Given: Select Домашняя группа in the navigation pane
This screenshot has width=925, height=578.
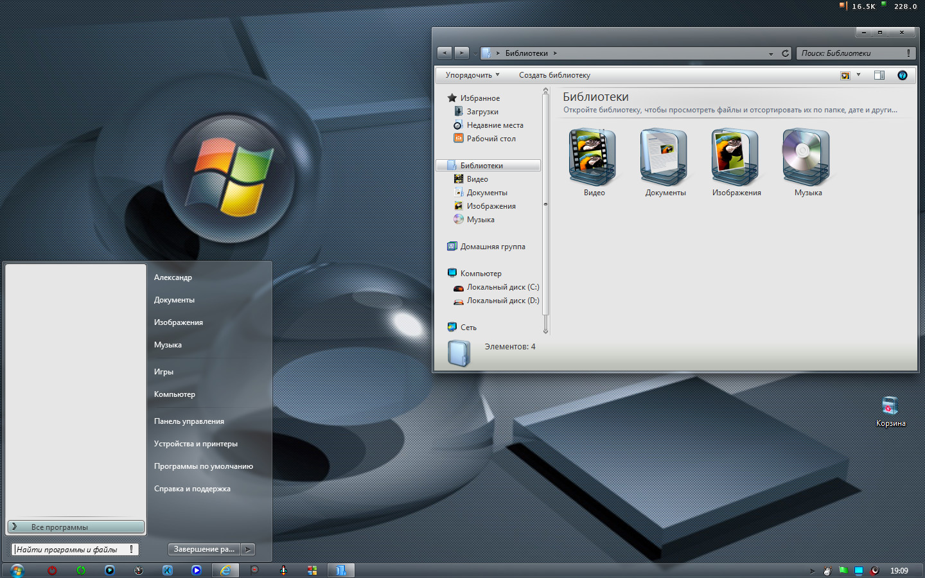Looking at the screenshot, I should [486, 247].
